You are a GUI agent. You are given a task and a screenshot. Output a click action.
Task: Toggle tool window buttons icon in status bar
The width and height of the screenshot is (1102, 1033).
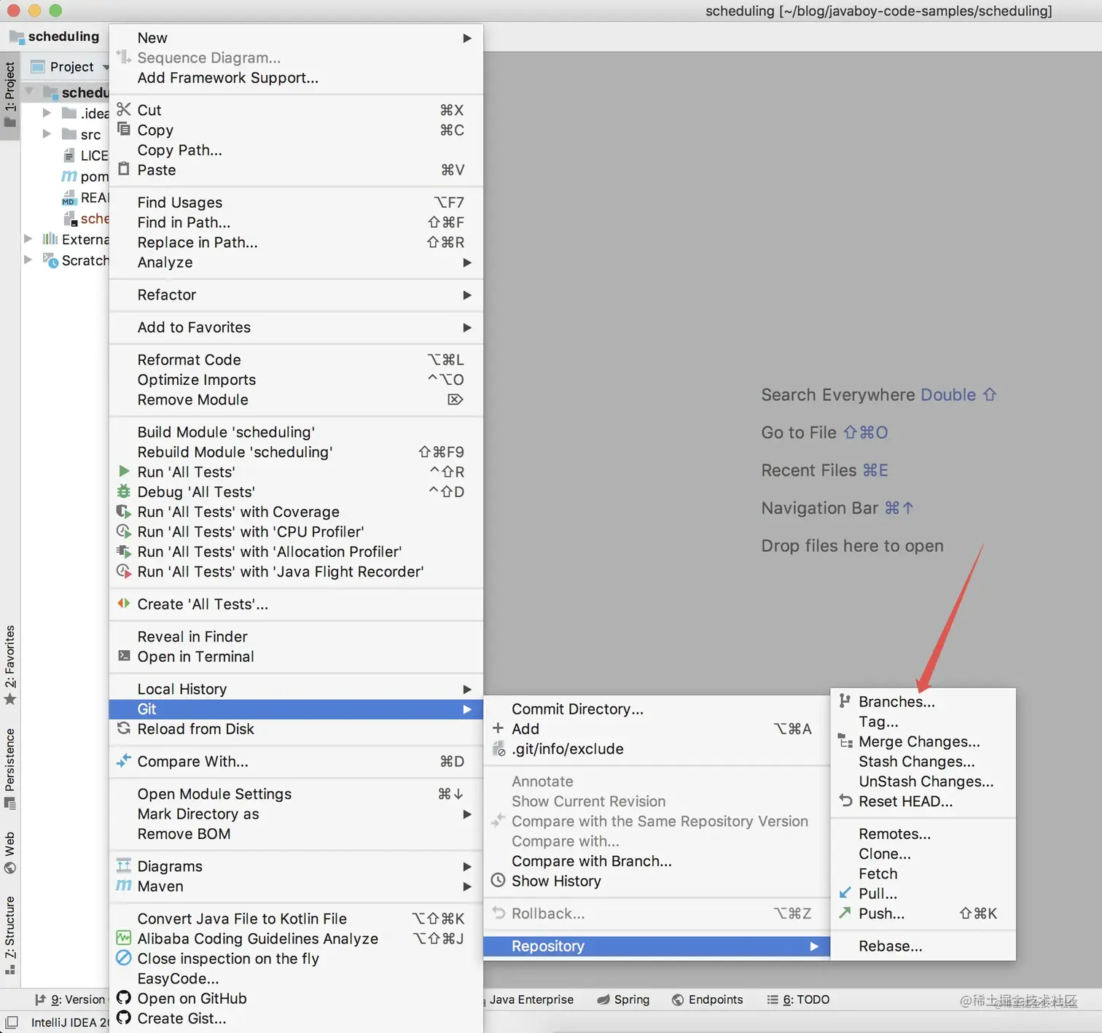12,1022
